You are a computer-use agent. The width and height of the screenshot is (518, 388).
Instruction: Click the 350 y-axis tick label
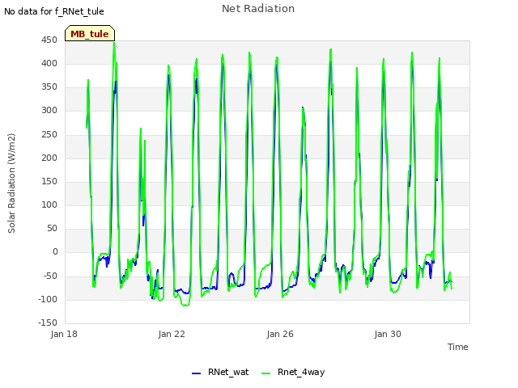coord(49,86)
